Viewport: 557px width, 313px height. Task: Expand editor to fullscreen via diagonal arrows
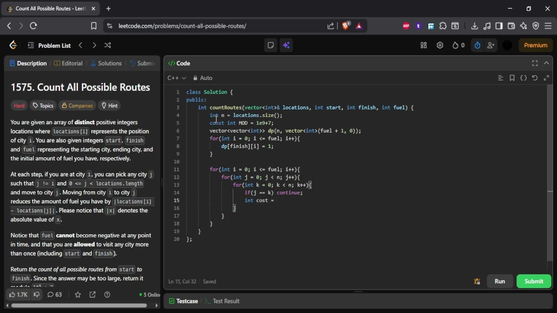pos(547,78)
